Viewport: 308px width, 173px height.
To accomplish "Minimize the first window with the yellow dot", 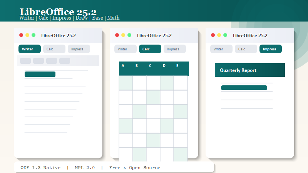I will [27, 35].
